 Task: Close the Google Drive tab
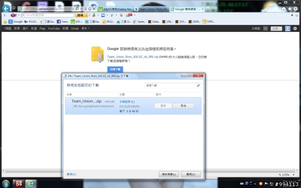click(203, 9)
